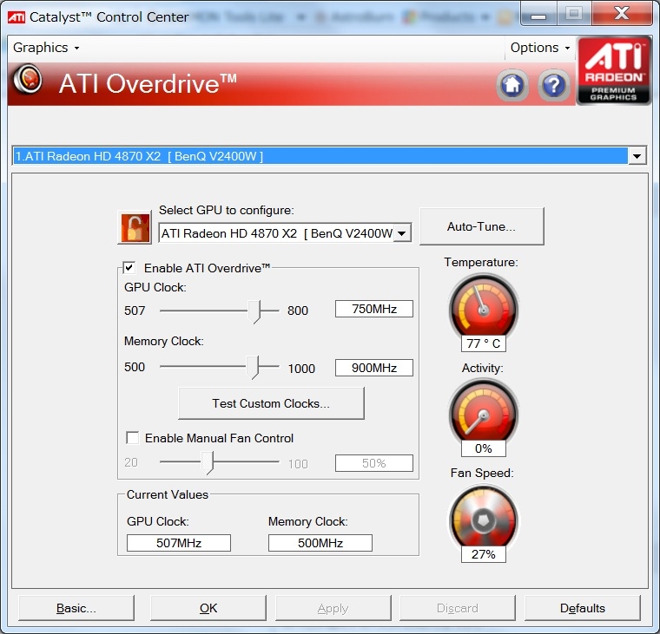Enable Manual Fan Control checkbox
660x634 pixels.
tap(133, 438)
